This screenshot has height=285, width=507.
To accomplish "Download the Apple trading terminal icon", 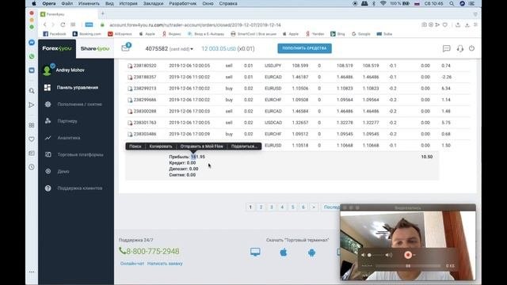I will (284, 252).
